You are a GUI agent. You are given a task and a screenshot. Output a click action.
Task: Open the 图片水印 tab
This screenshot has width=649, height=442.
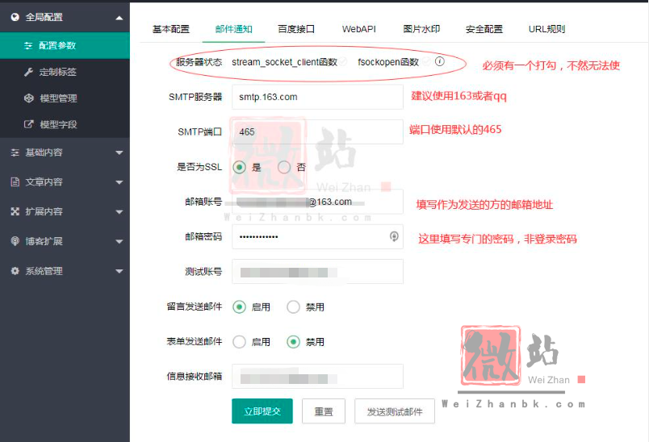421,29
